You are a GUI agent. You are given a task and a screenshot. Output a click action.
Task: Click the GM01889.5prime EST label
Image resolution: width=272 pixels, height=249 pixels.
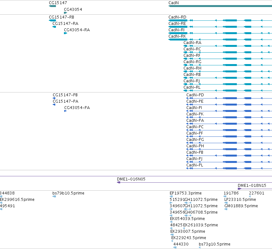pos(241,206)
